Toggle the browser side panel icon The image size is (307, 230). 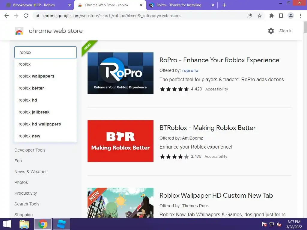point(281,16)
